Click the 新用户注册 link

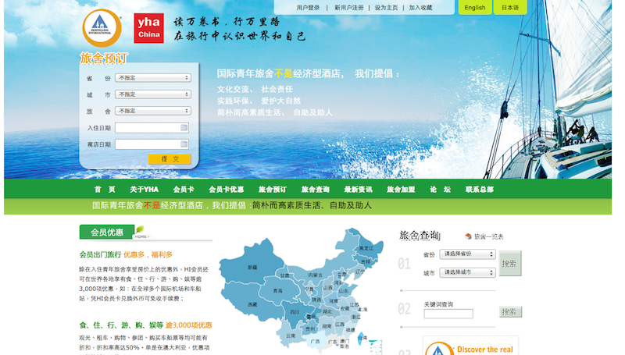click(x=348, y=8)
